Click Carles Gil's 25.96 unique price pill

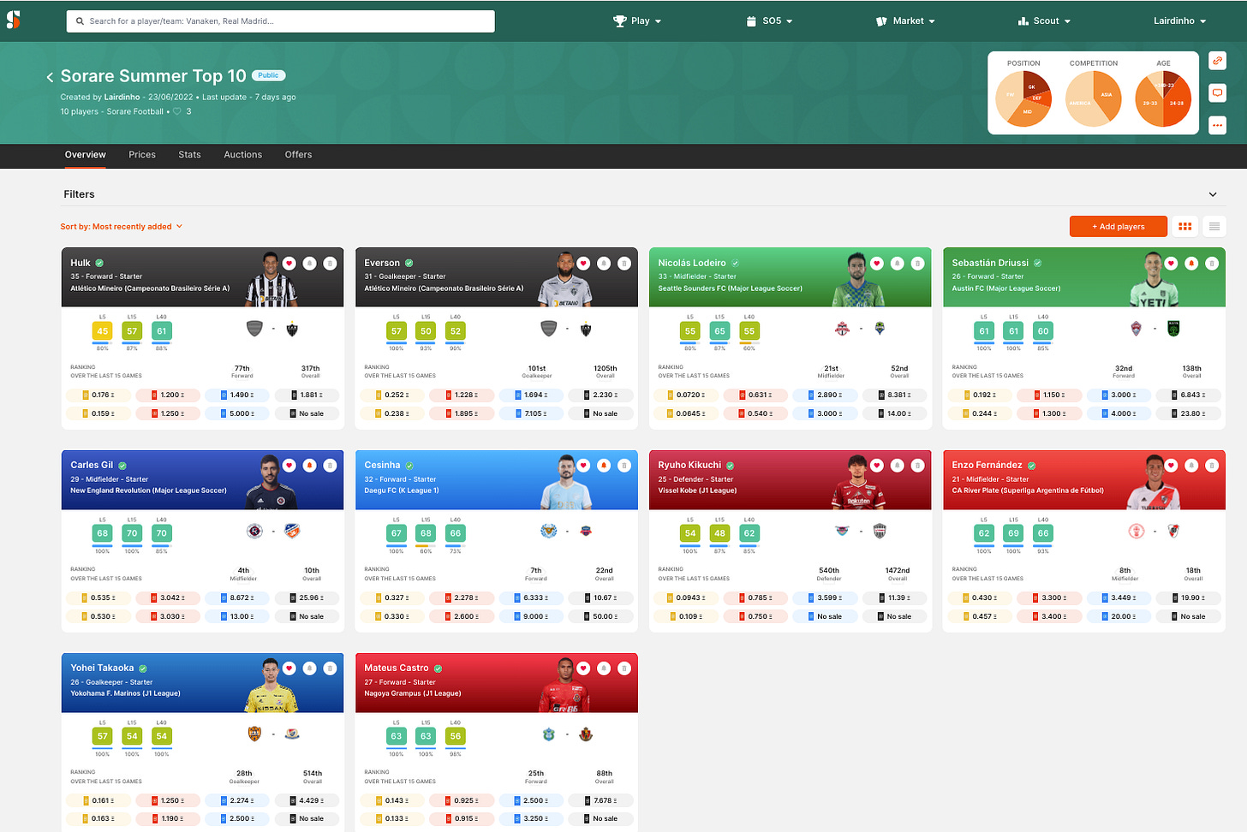(x=307, y=597)
